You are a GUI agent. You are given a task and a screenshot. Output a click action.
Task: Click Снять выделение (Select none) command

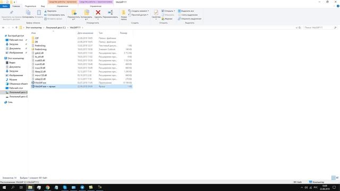[x=188, y=15]
